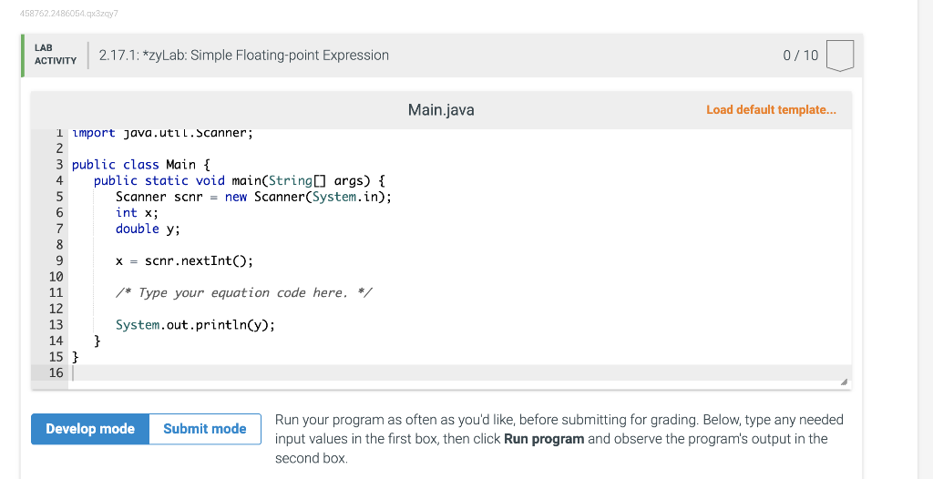Click the 'Scanner scnr = new Scanner' line

[x=254, y=197]
